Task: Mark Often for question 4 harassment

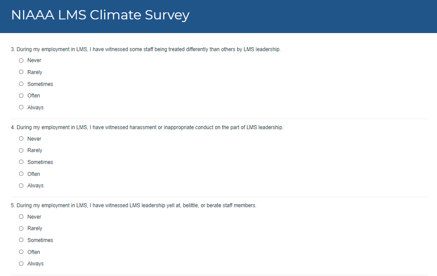Action: [21, 174]
